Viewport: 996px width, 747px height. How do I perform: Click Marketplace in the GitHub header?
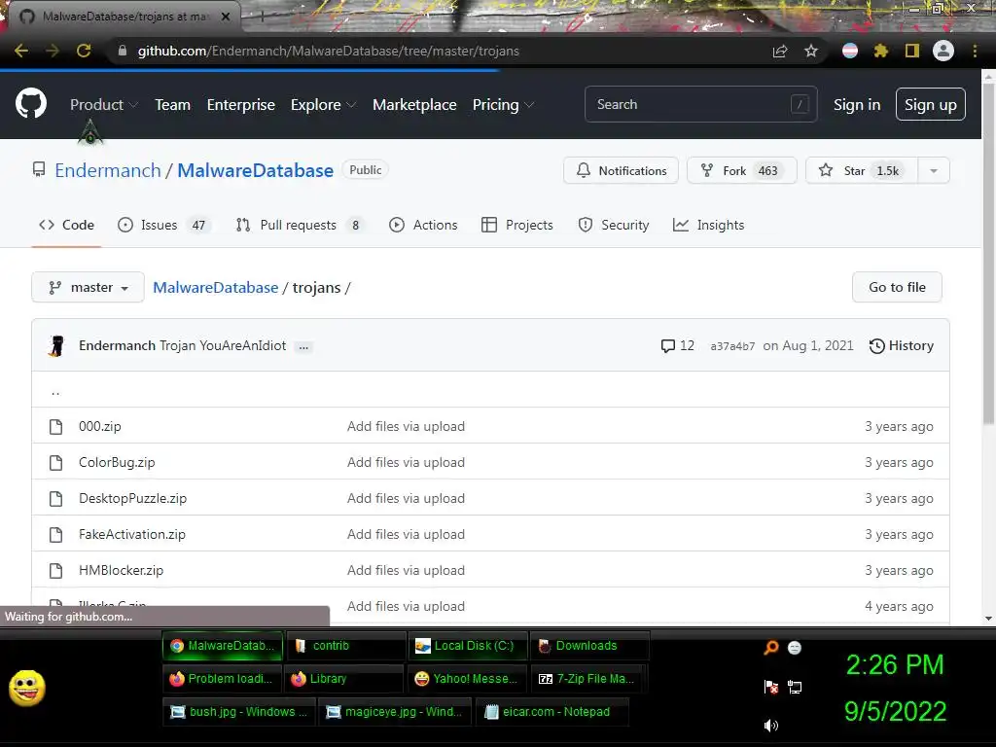414,105
